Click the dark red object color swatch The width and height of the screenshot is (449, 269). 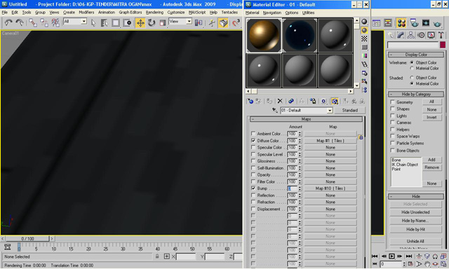443,45
